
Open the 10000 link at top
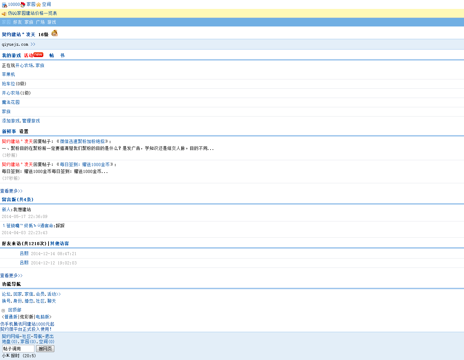(x=14, y=4)
